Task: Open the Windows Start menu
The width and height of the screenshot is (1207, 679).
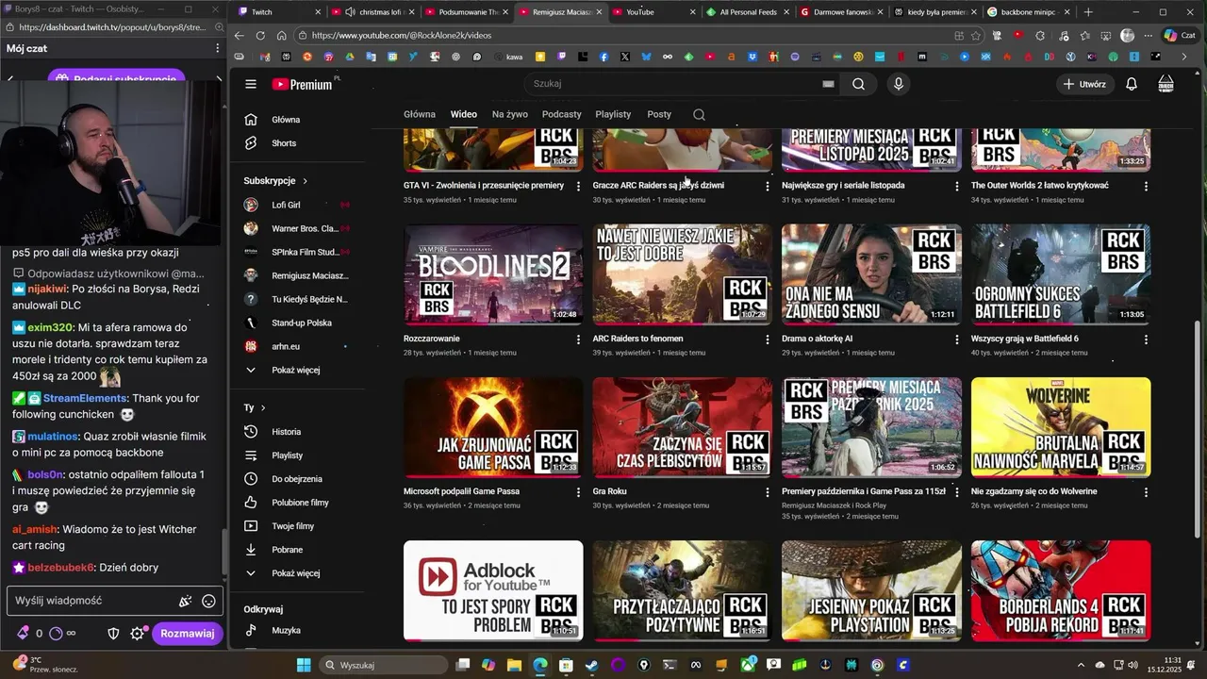Action: point(304,665)
